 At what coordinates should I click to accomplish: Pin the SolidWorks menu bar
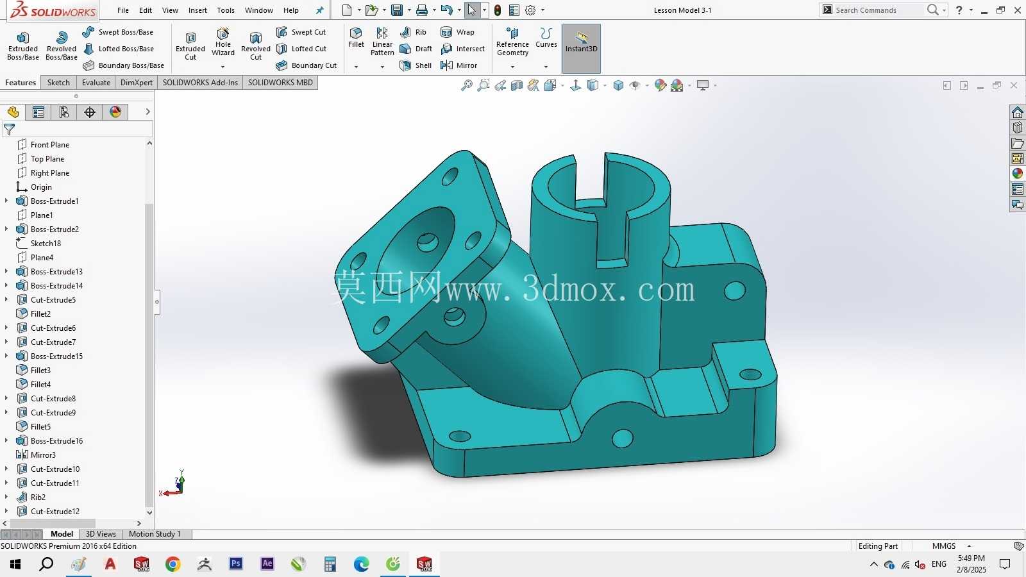(320, 10)
